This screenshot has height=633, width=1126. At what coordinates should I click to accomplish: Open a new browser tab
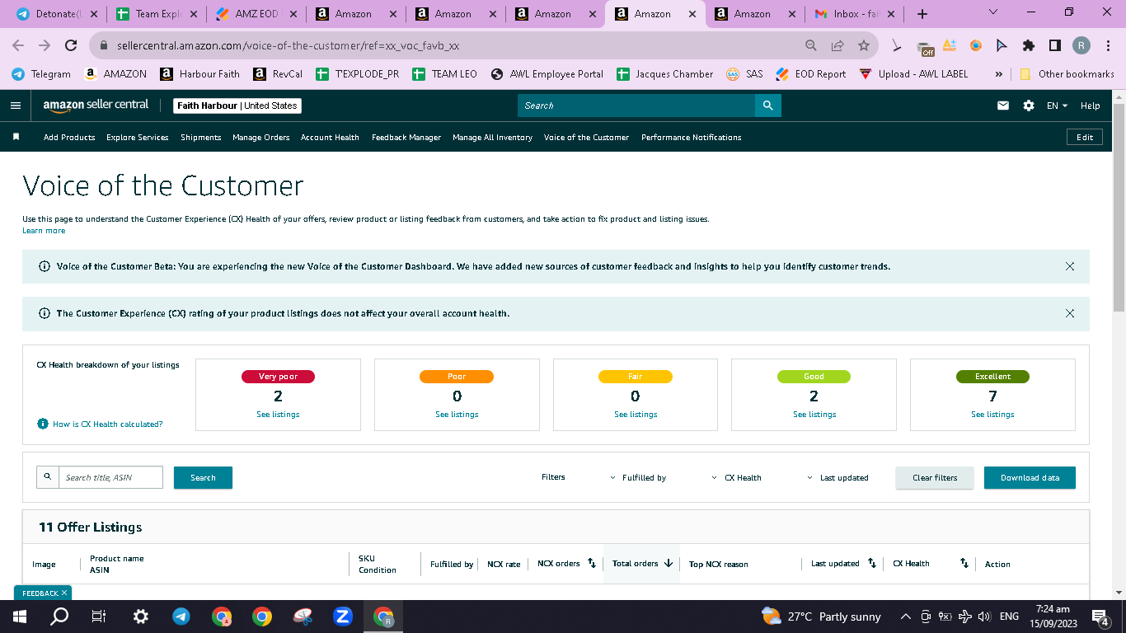(x=922, y=14)
